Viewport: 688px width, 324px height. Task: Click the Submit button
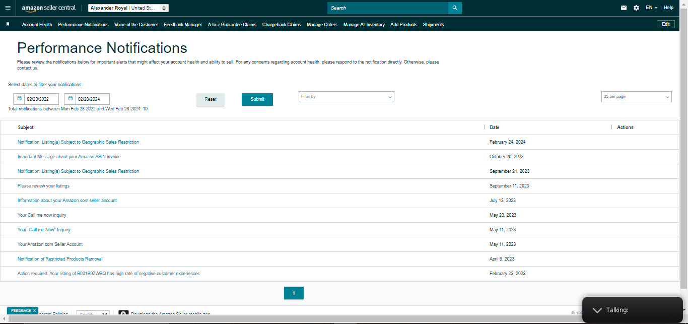point(257,99)
